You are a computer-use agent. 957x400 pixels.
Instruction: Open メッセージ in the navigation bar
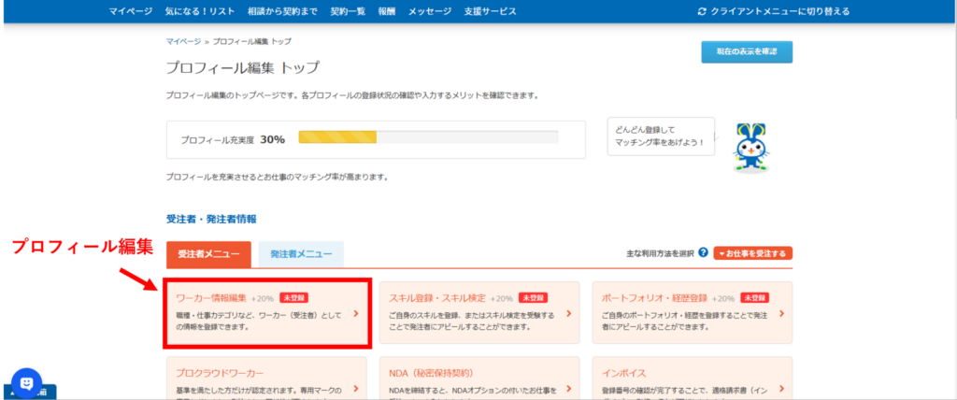point(430,11)
